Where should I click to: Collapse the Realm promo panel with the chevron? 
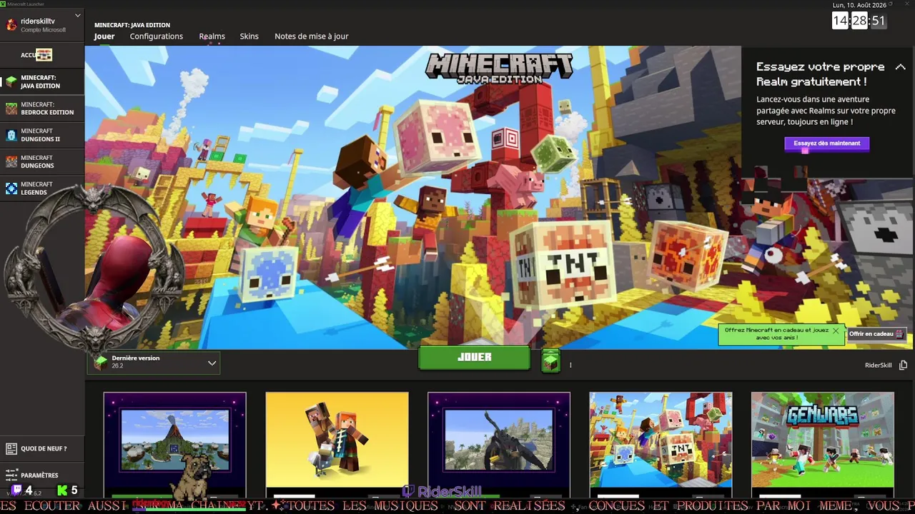pos(900,67)
